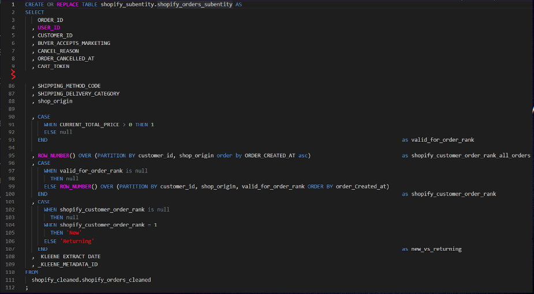Viewport: 534px width, 294px height.
Task: Click the FROM keyword on line 110
Action: pyautogui.click(x=31, y=272)
